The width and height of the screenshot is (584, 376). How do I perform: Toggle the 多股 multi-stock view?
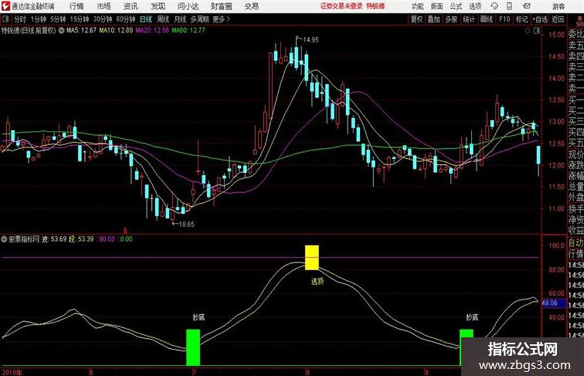(x=451, y=19)
